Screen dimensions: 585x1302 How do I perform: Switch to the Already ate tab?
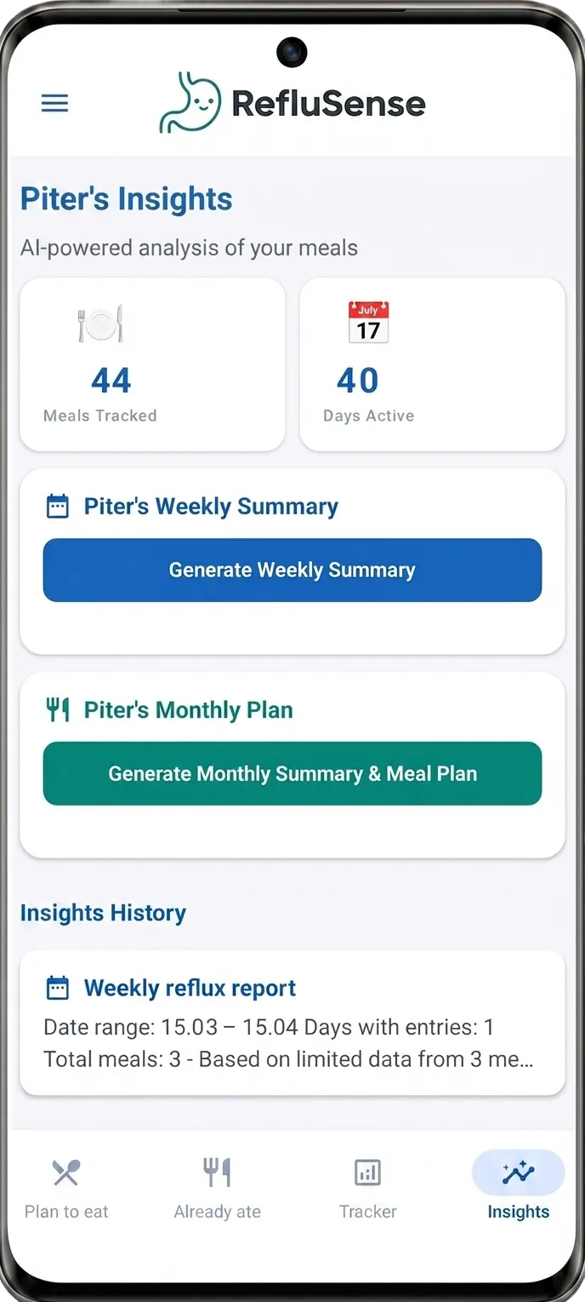coord(217,1187)
